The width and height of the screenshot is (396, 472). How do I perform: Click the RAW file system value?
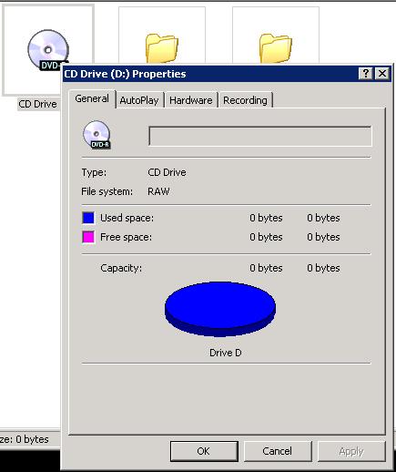(158, 191)
